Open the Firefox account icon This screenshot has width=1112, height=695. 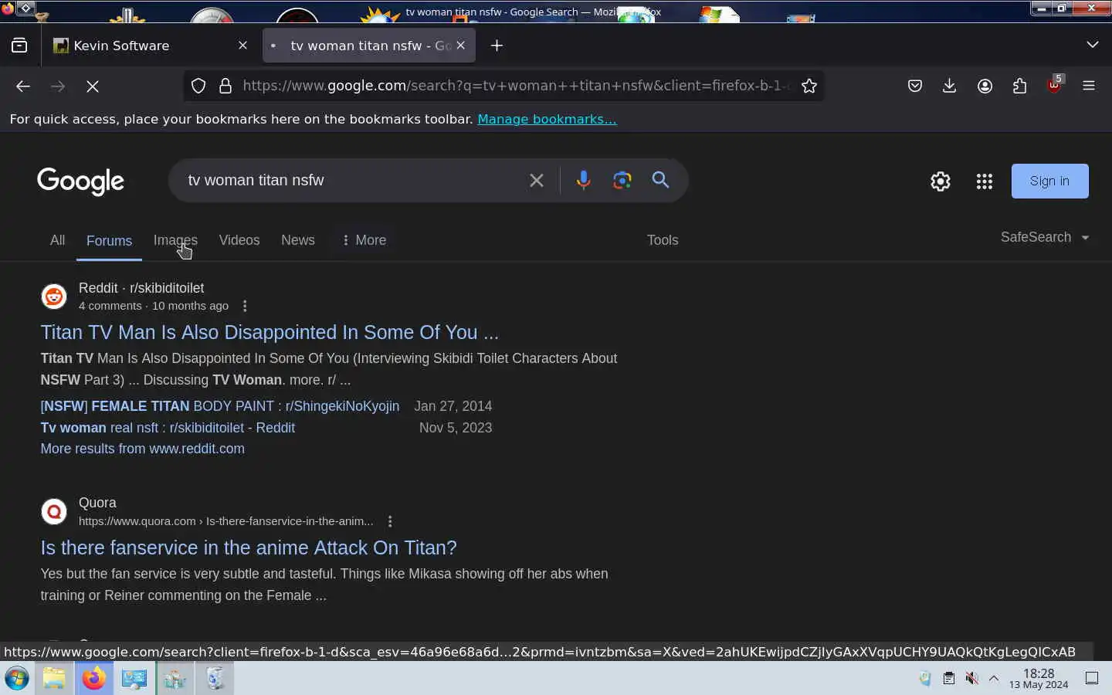pos(985,86)
